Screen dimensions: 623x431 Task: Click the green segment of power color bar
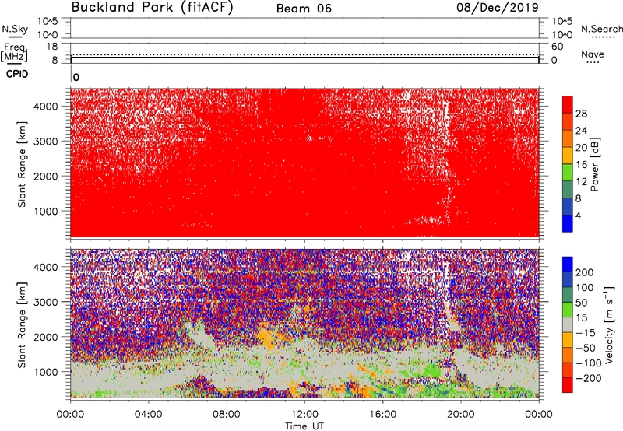pyautogui.click(x=568, y=173)
